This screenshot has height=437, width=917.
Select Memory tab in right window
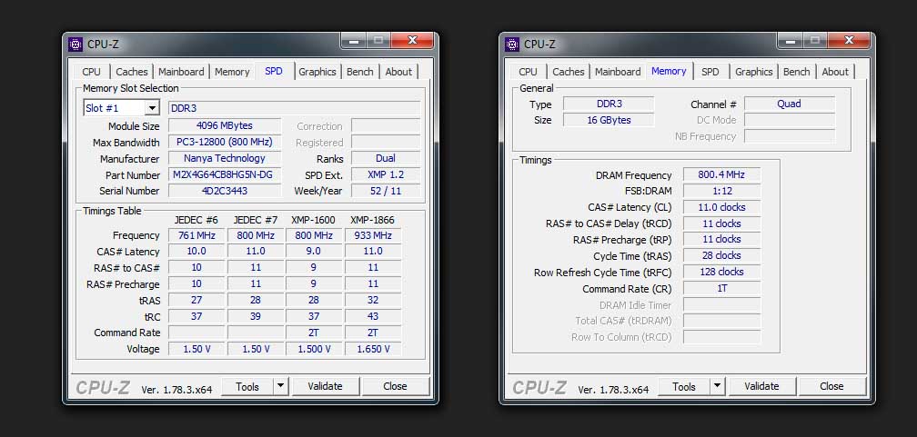(669, 71)
